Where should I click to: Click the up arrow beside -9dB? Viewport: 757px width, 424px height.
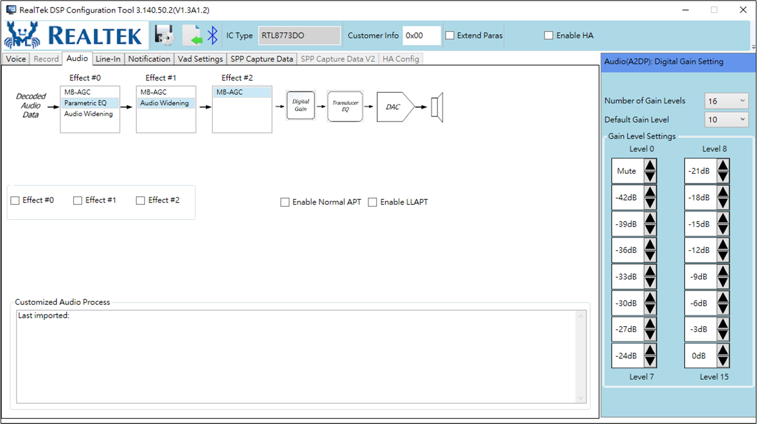coord(723,270)
